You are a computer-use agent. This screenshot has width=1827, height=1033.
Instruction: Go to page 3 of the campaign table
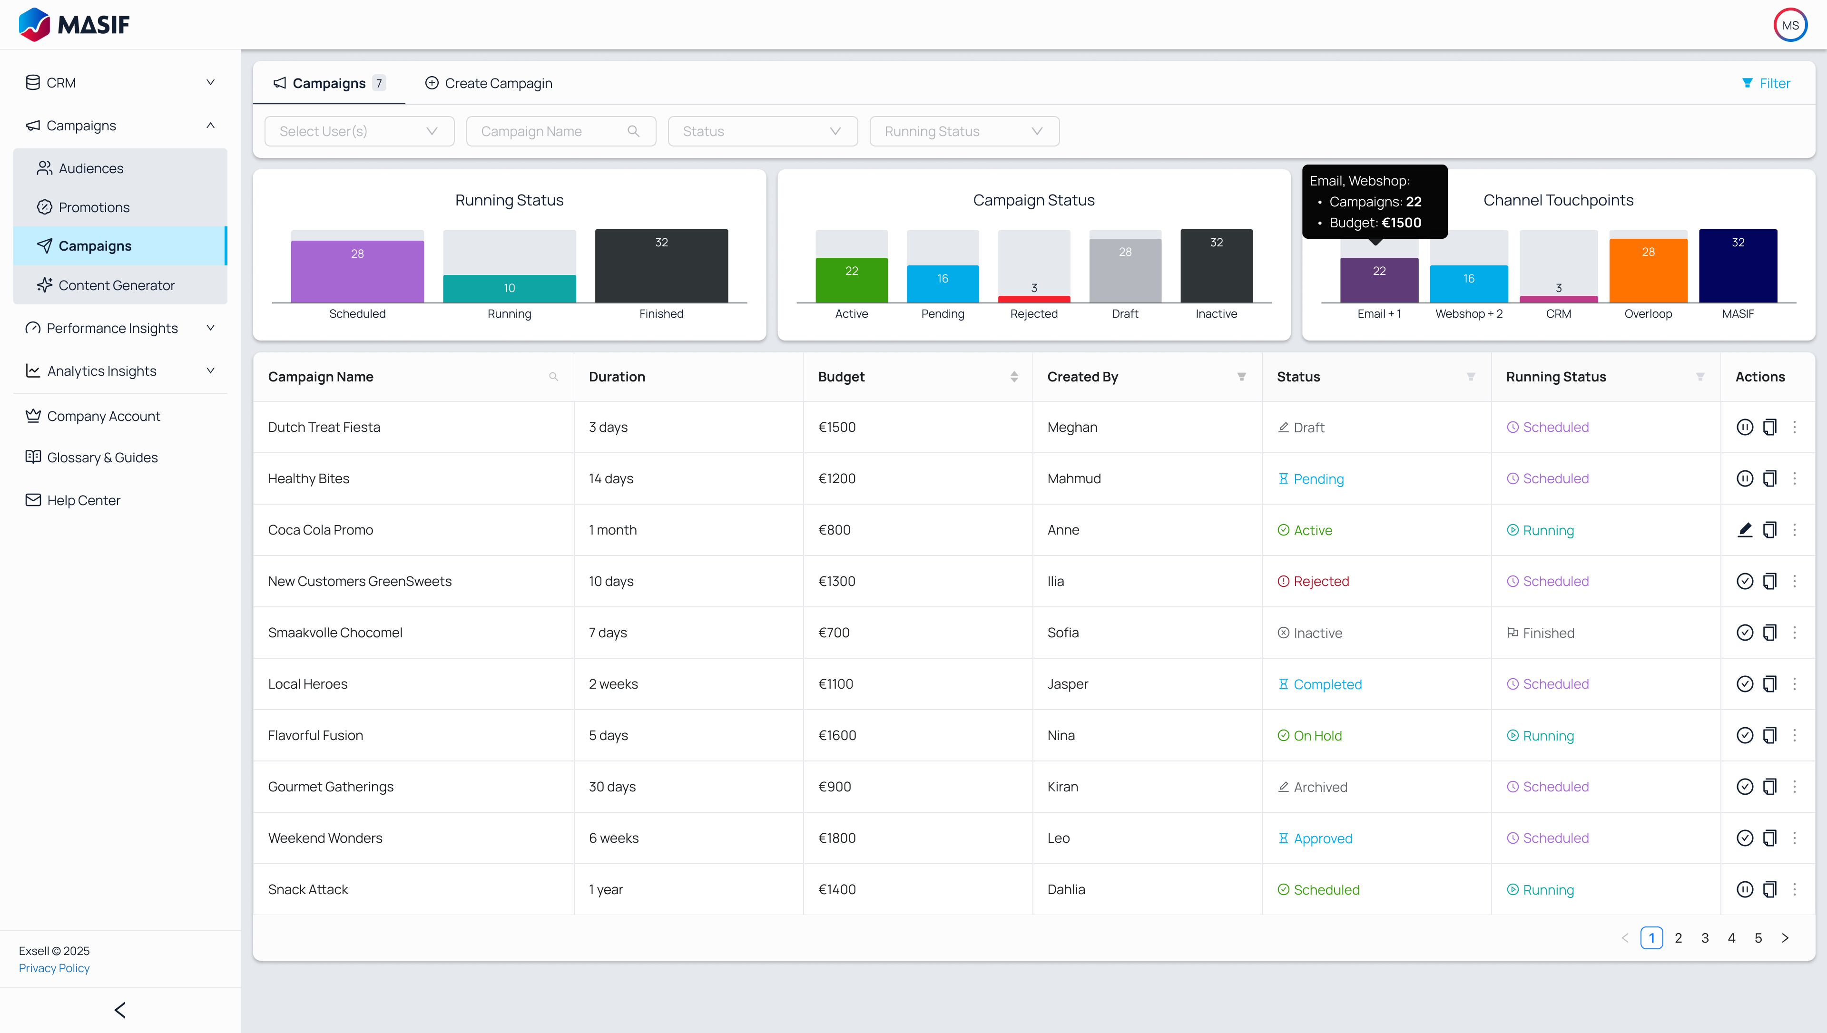[1706, 937]
